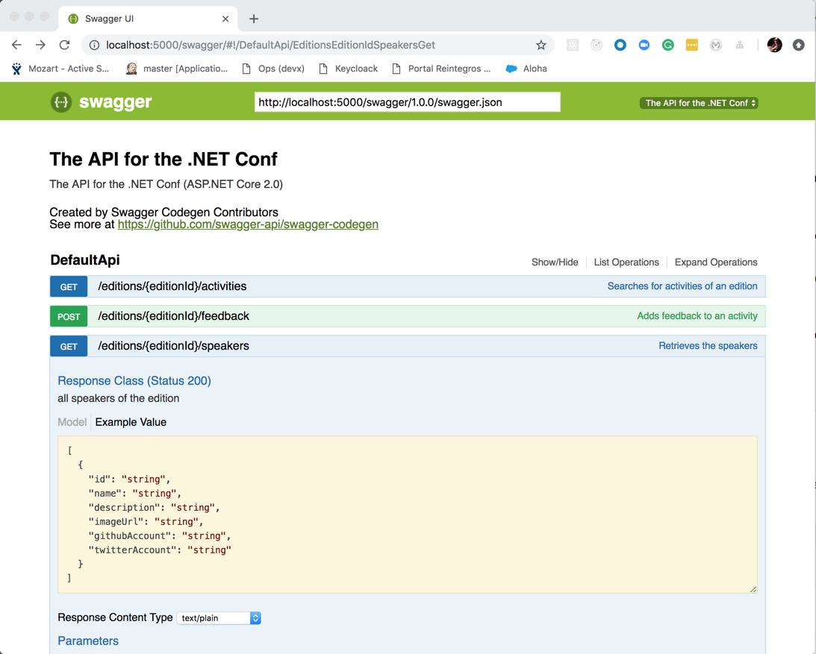Open the Response Content Type dropdown

pyautogui.click(x=219, y=618)
